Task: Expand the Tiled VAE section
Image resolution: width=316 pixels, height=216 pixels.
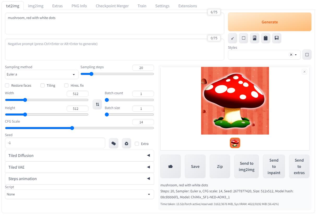Action: pos(79,167)
